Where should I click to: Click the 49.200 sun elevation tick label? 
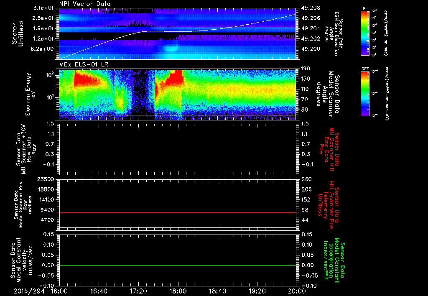pos(311,49)
